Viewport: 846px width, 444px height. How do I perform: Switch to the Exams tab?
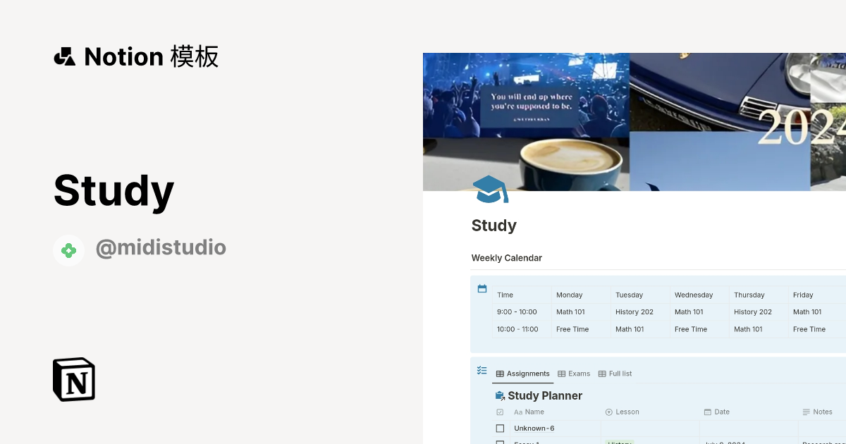coord(574,374)
